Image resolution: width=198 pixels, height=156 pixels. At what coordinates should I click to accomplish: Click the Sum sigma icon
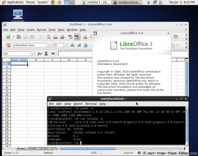click(46, 54)
